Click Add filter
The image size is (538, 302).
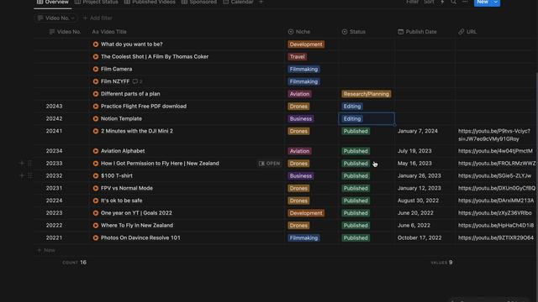click(x=98, y=18)
